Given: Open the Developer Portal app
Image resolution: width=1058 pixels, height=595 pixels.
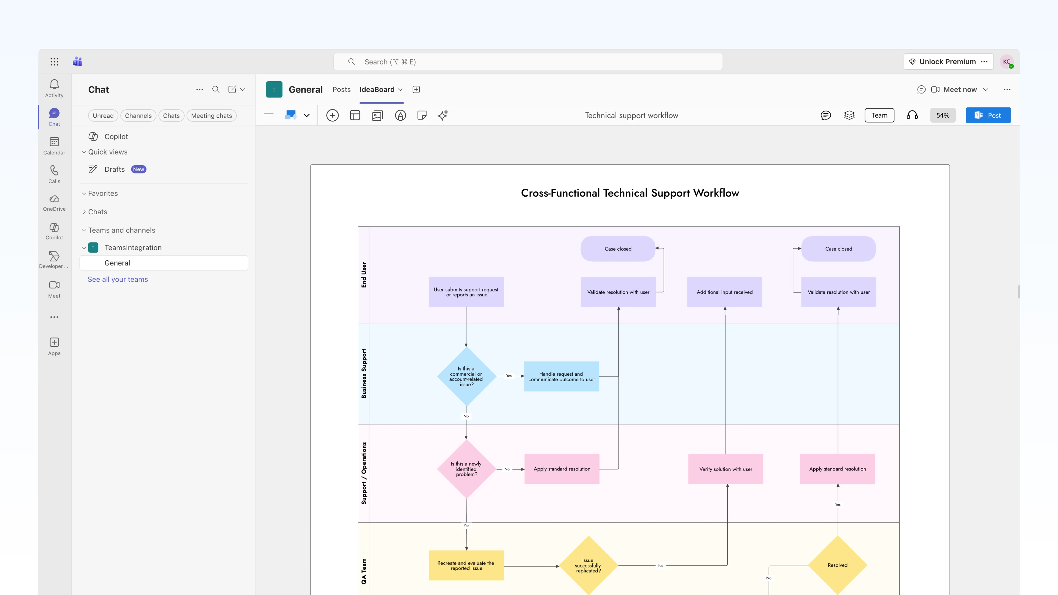Looking at the screenshot, I should 54,260.
